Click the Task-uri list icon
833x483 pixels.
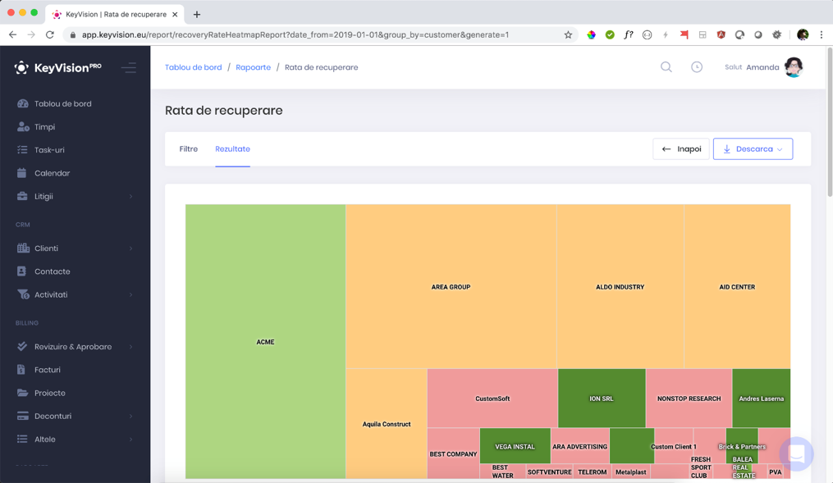coord(22,150)
